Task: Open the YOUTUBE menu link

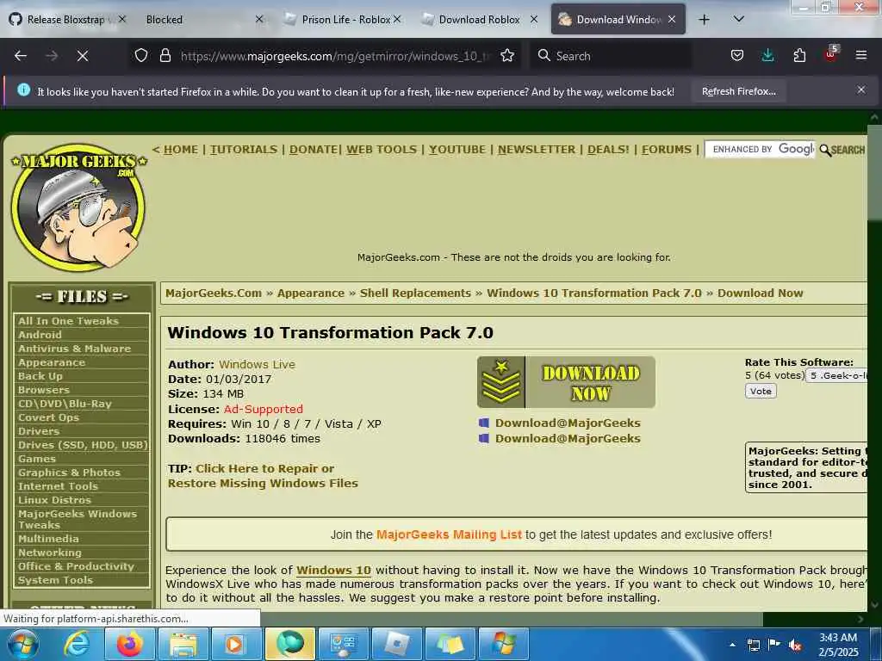Action: [x=457, y=150]
